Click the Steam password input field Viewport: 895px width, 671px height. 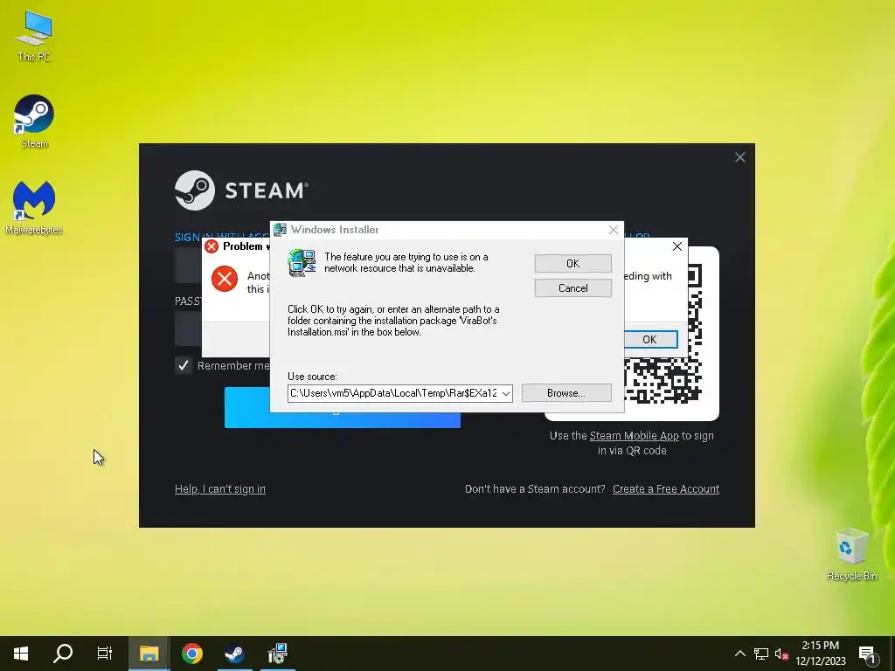pyautogui.click(x=189, y=329)
